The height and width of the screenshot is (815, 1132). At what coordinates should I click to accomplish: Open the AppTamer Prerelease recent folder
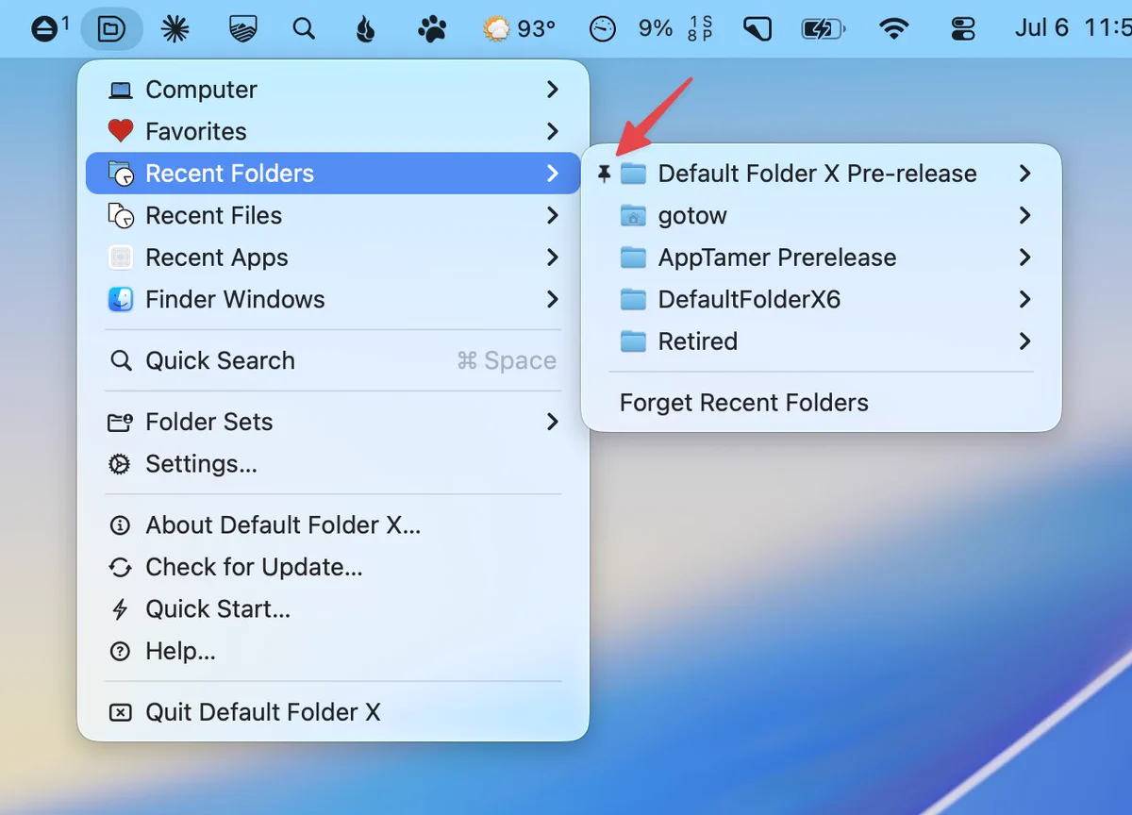tap(822, 258)
